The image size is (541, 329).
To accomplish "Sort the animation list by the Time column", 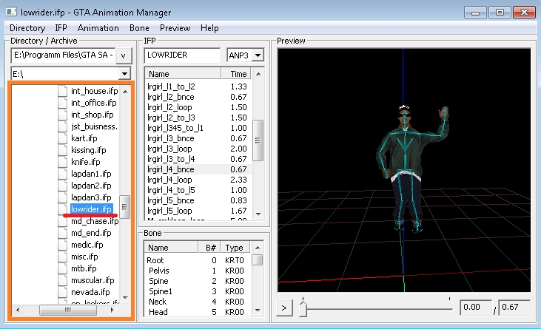I will [x=238, y=74].
